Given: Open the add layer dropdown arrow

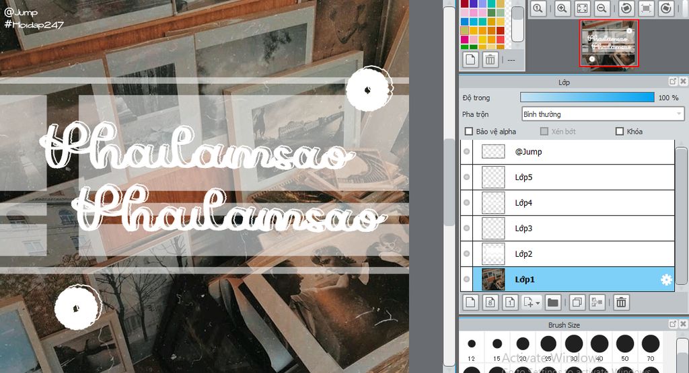Looking at the screenshot, I should point(538,303).
